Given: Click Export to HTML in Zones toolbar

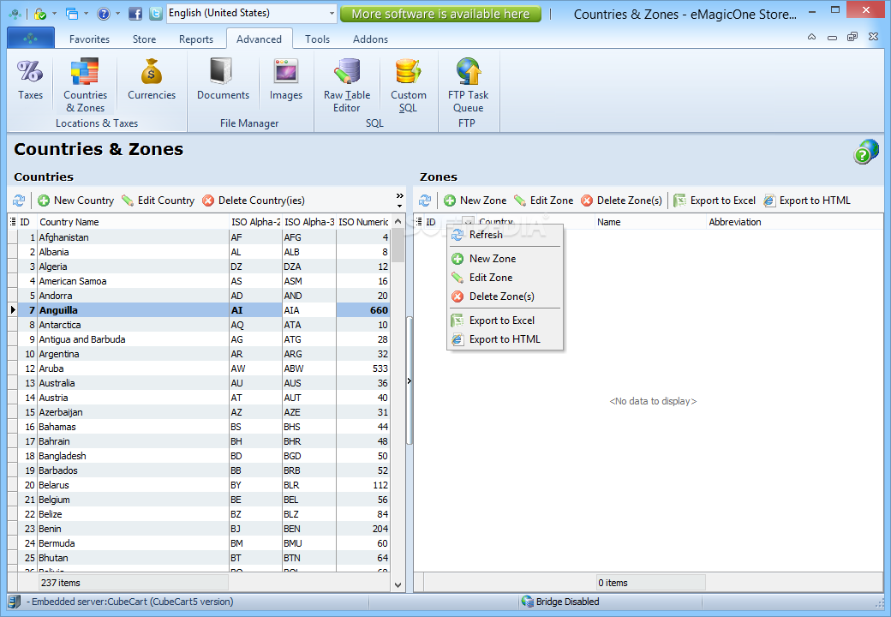Looking at the screenshot, I should click(807, 201).
